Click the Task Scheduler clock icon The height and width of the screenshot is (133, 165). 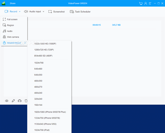coord(72,11)
